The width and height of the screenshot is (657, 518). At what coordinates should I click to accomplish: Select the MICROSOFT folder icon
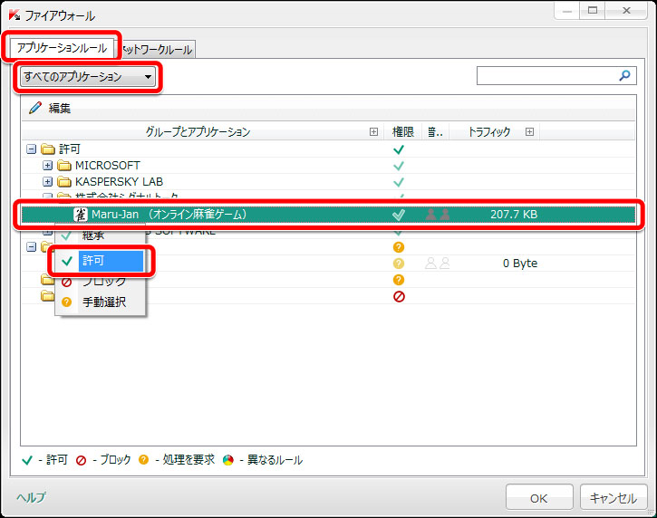coord(64,166)
